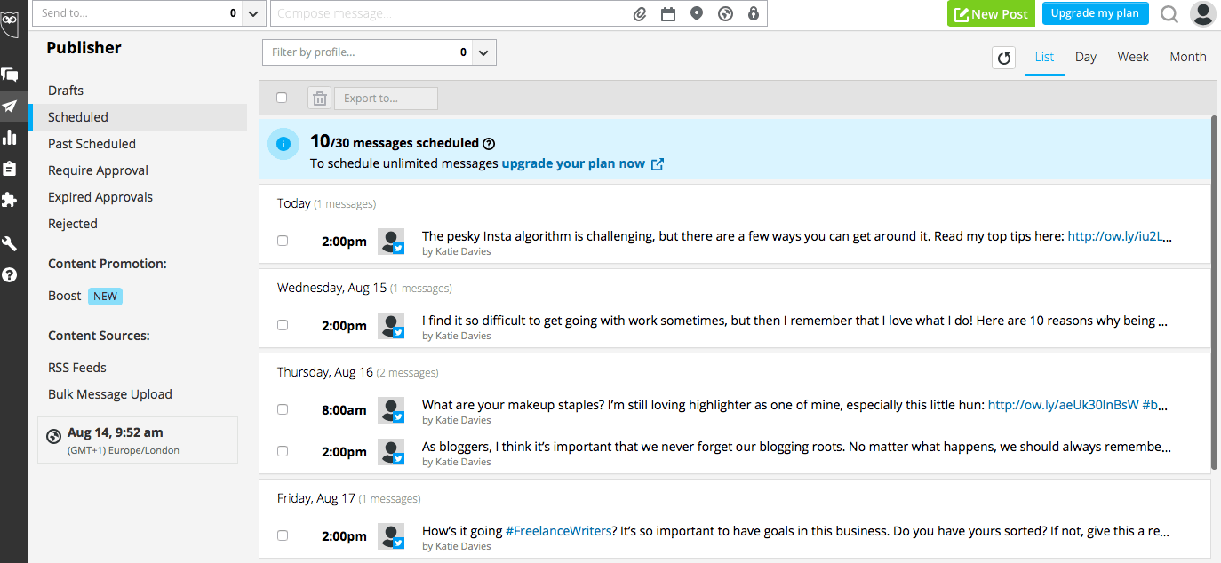The width and height of the screenshot is (1221, 563).
Task: Click the green New Post button
Action: 991,13
